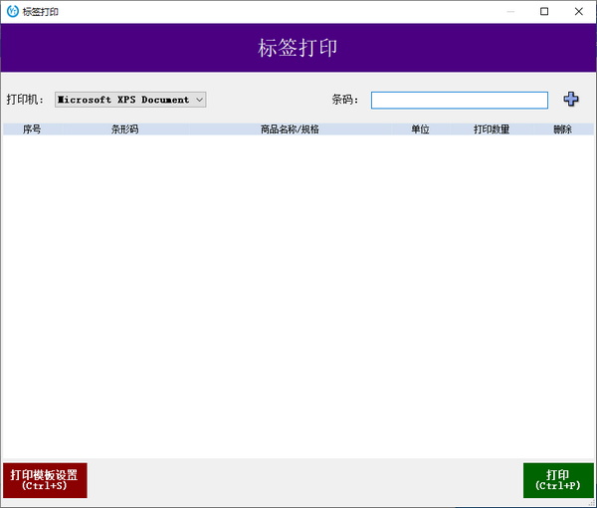Click the blue plus icon beside barcode field

click(x=570, y=99)
